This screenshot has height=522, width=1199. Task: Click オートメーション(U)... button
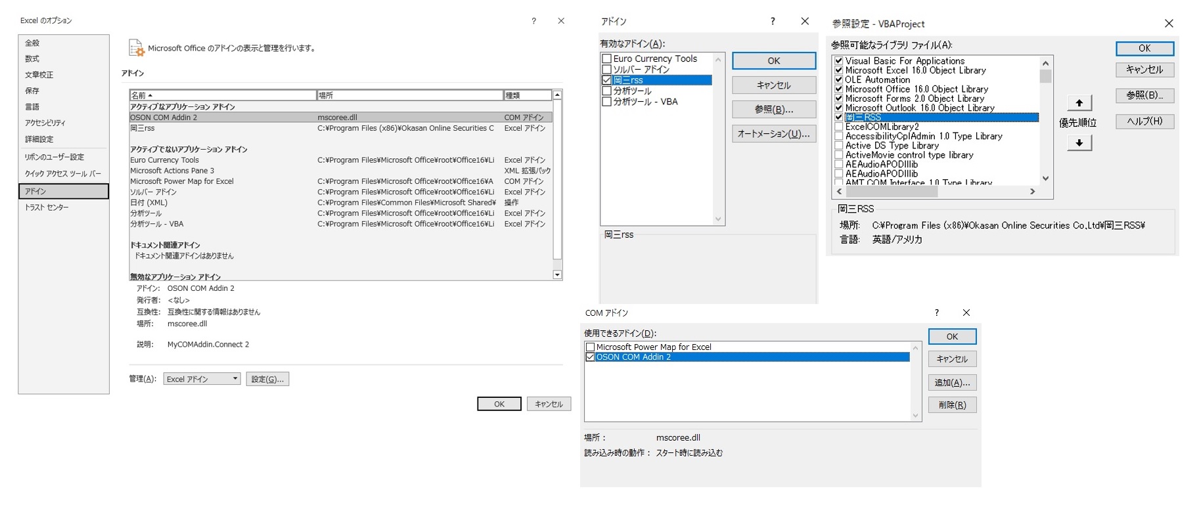coord(773,134)
